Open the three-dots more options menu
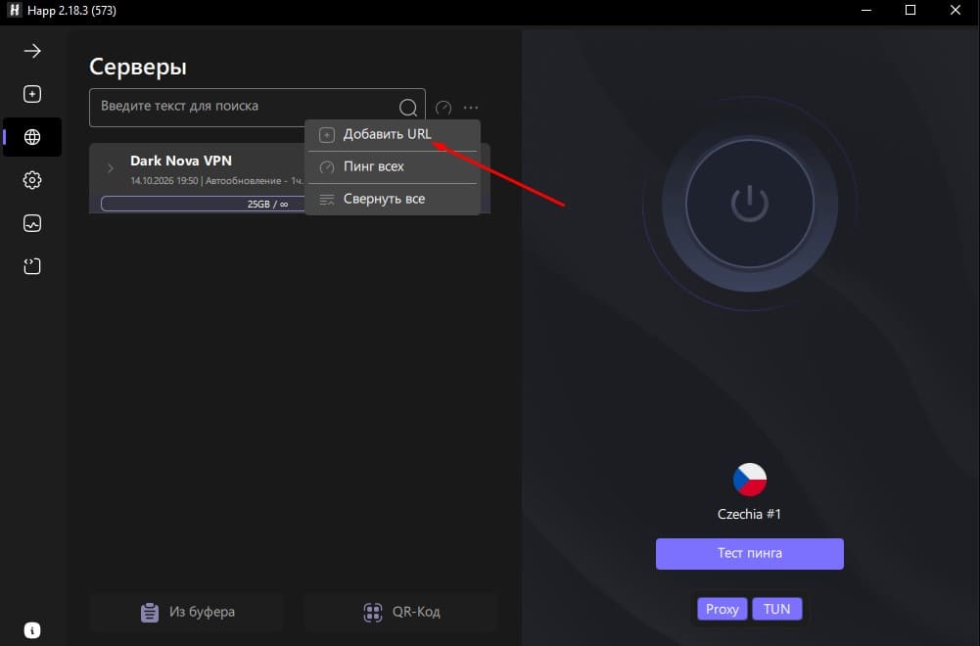 [x=471, y=108]
